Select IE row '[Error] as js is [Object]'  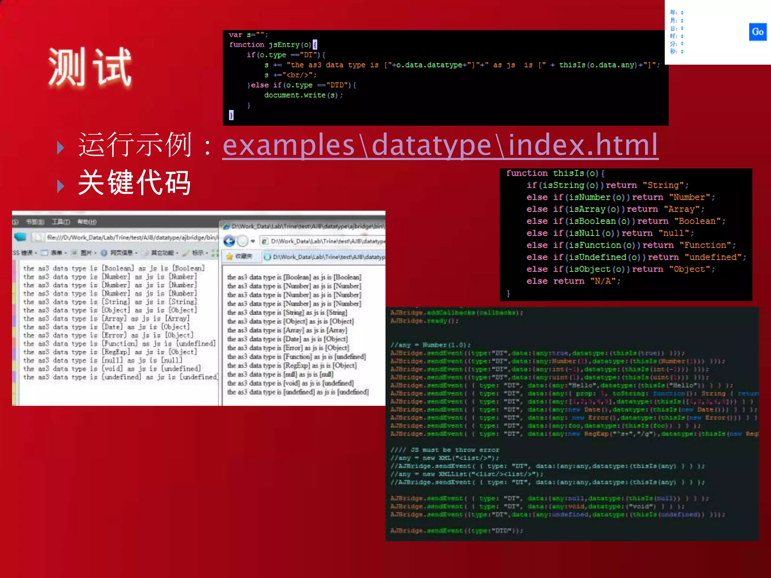click(288, 348)
